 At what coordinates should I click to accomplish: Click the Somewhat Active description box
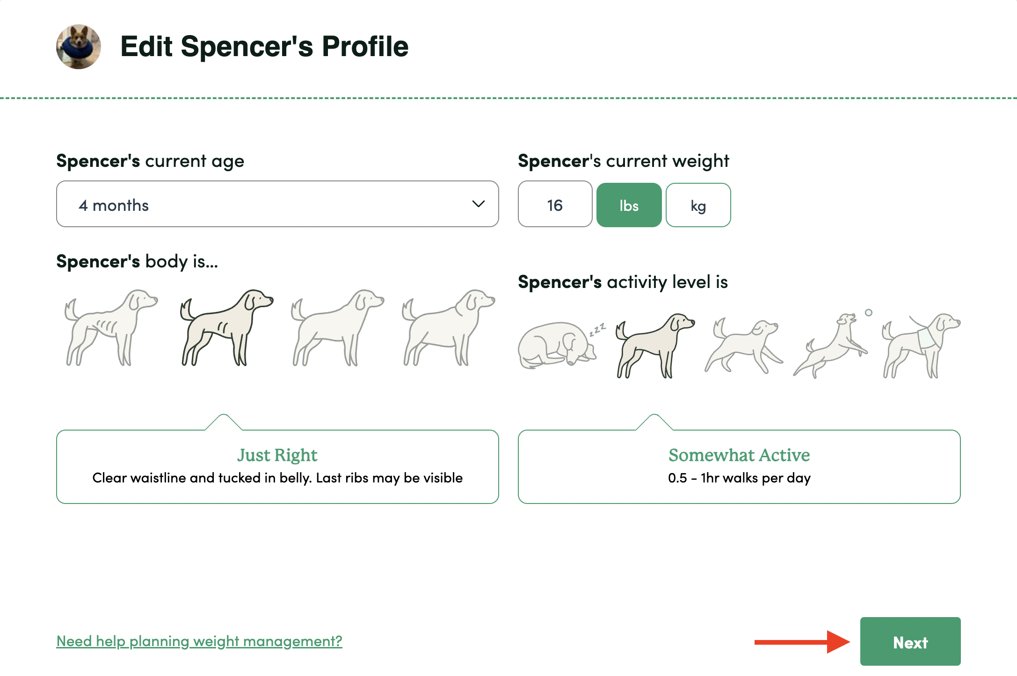pos(739,467)
